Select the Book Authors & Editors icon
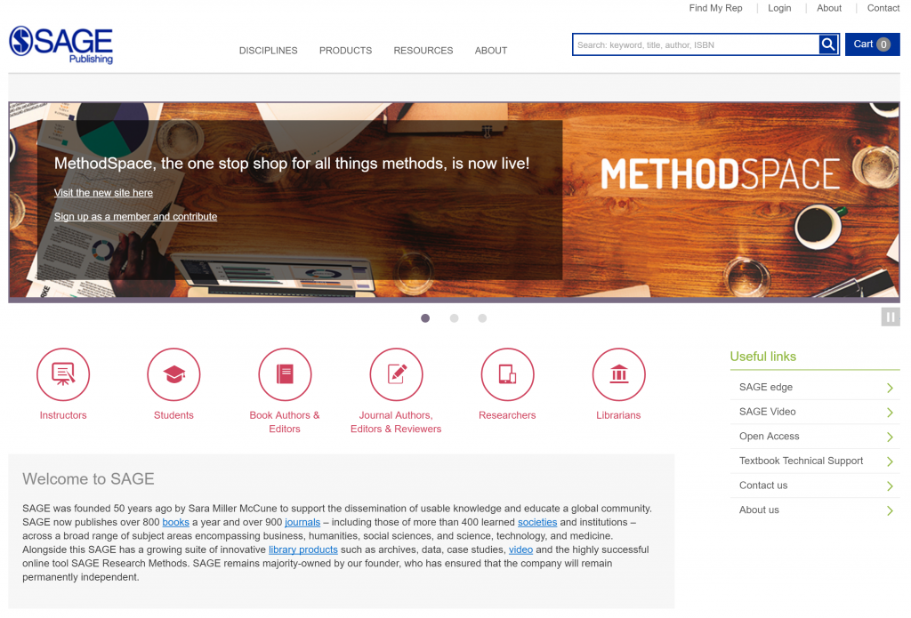911x618 pixels. (285, 374)
